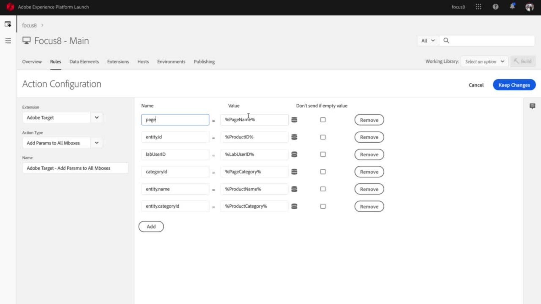Select the property switcher icon in left sidebar
541x304 pixels.
pos(8,24)
